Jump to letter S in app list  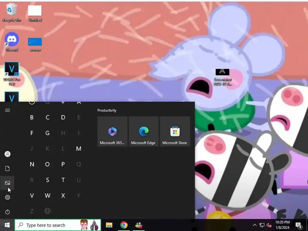(47, 180)
